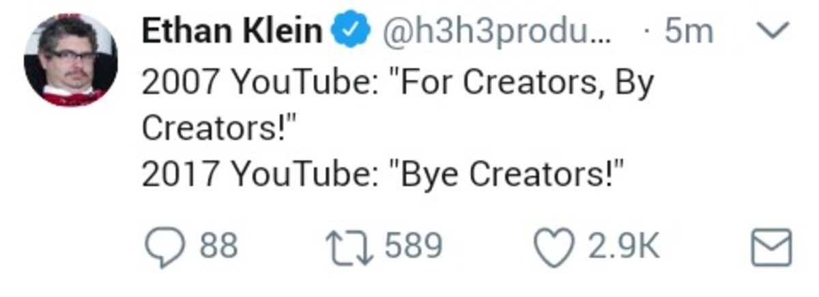Expand tweet options with the chevron arrow
Screen dimensions: 819x297
775,31
